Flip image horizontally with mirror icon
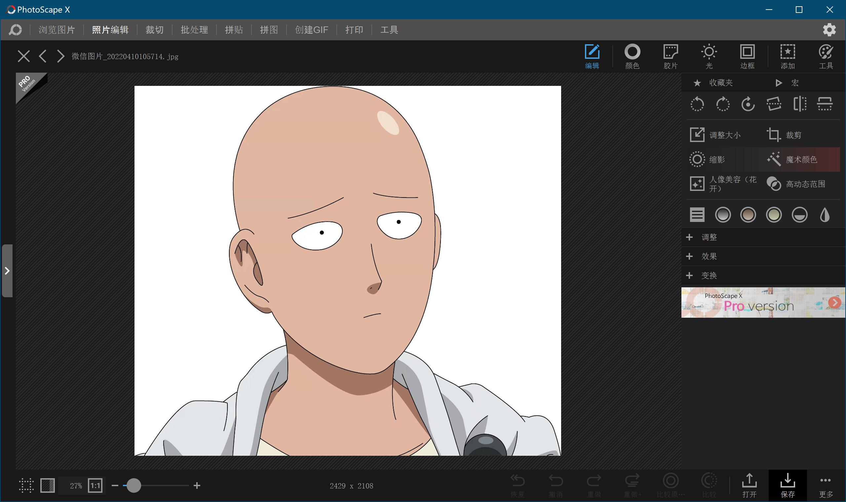Screen dimensions: 846x502 coord(800,104)
